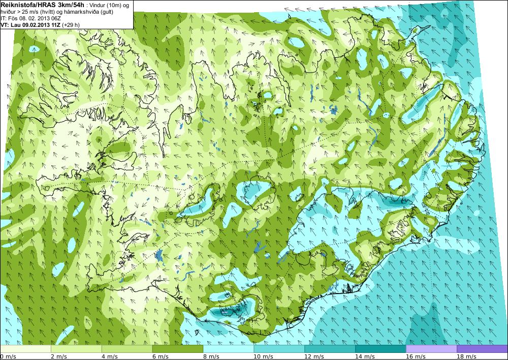Click the pale cyan swatch starting at "8 m/s"
The image size is (508, 360).
point(229,349)
